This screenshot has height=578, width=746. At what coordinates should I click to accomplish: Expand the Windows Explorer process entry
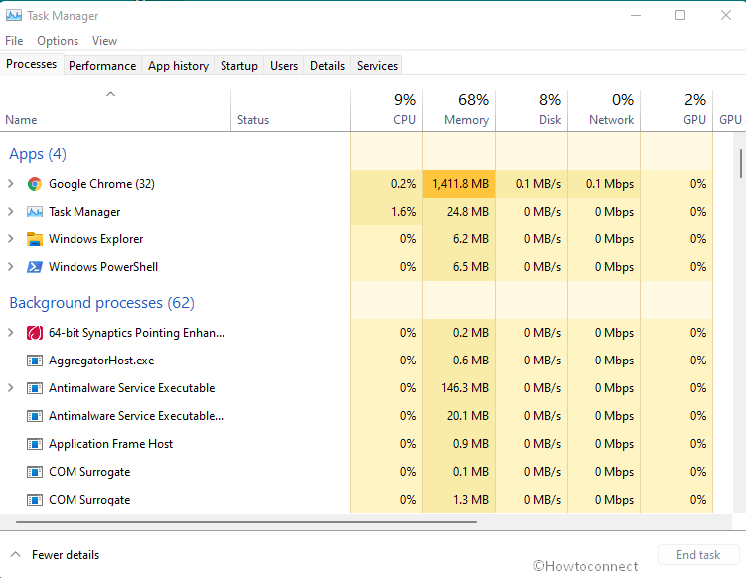[11, 239]
